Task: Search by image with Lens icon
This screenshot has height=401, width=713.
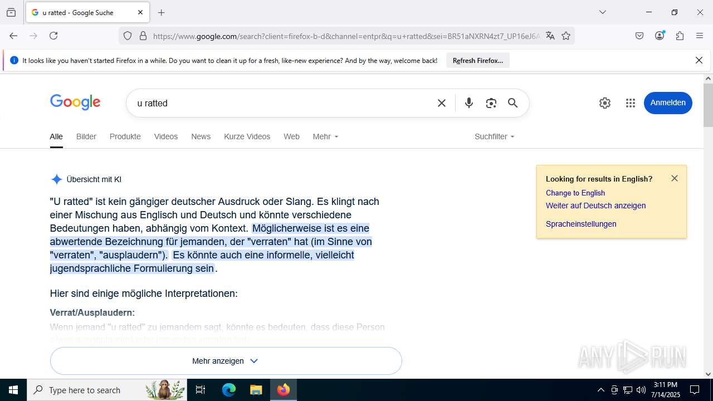Action: coord(491,103)
